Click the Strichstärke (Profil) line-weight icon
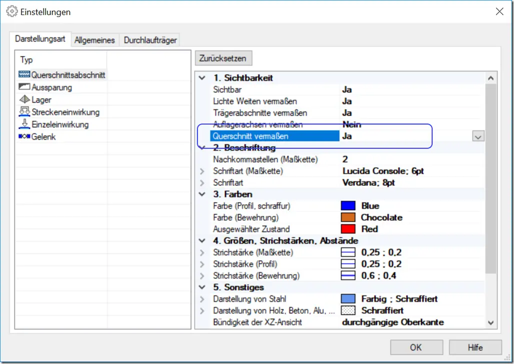Viewport: 514px width, 364px height. 348,264
